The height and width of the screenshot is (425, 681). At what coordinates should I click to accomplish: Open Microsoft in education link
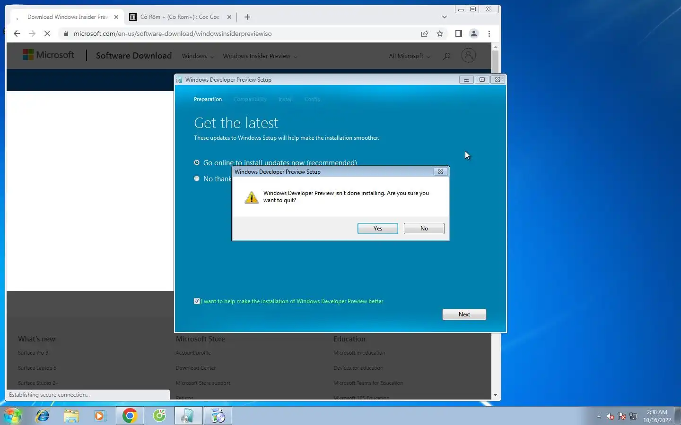coord(359,353)
